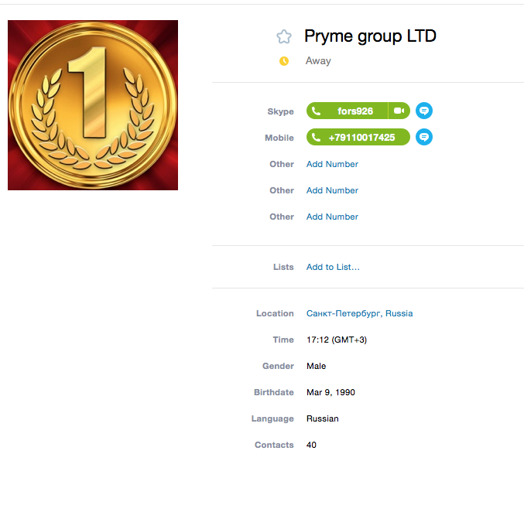Open chat from the Skype row message icon
Viewport: 524px width, 519px height.
(x=423, y=111)
